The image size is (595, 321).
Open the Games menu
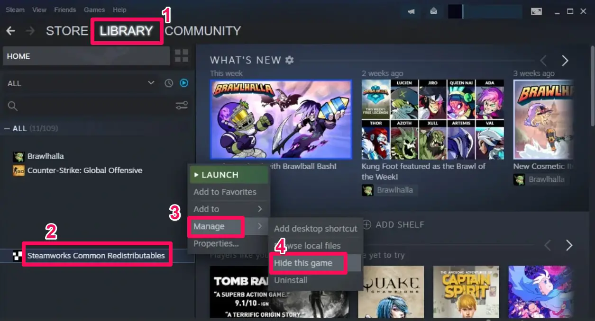point(94,9)
